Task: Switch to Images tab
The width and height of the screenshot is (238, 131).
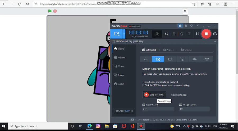Action: click(x=186, y=50)
